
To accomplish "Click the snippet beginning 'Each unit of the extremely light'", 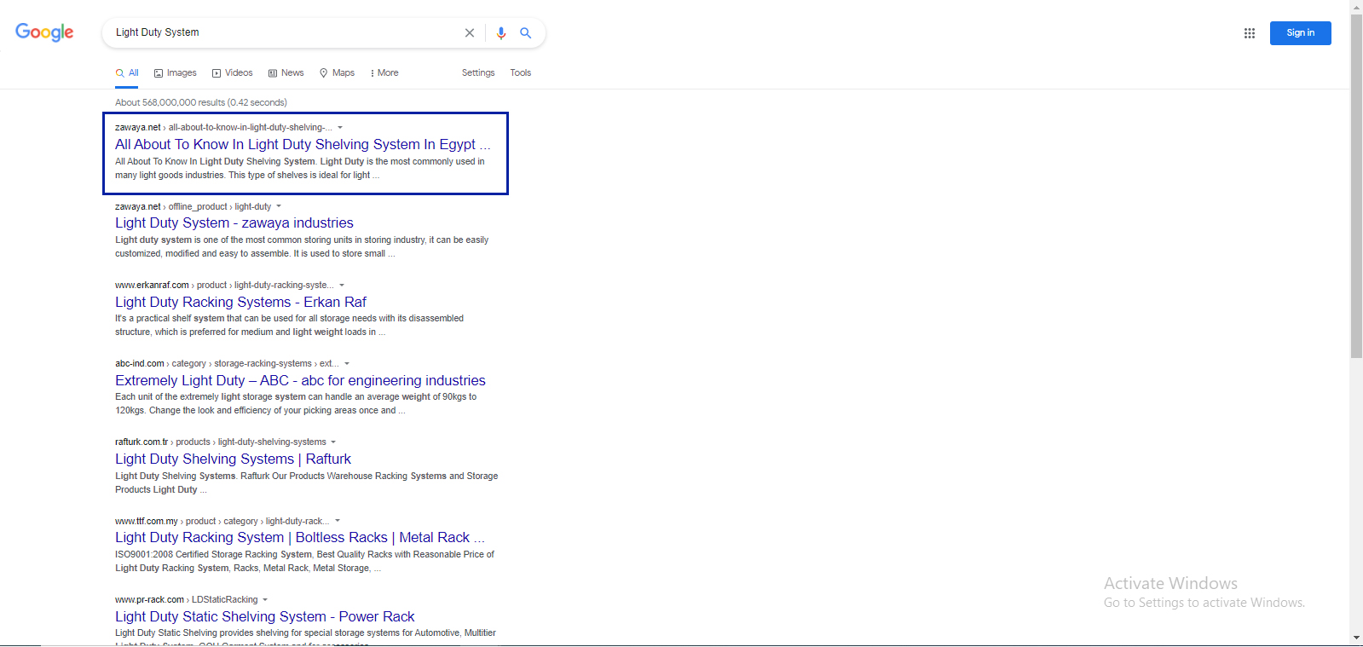I will click(x=296, y=404).
